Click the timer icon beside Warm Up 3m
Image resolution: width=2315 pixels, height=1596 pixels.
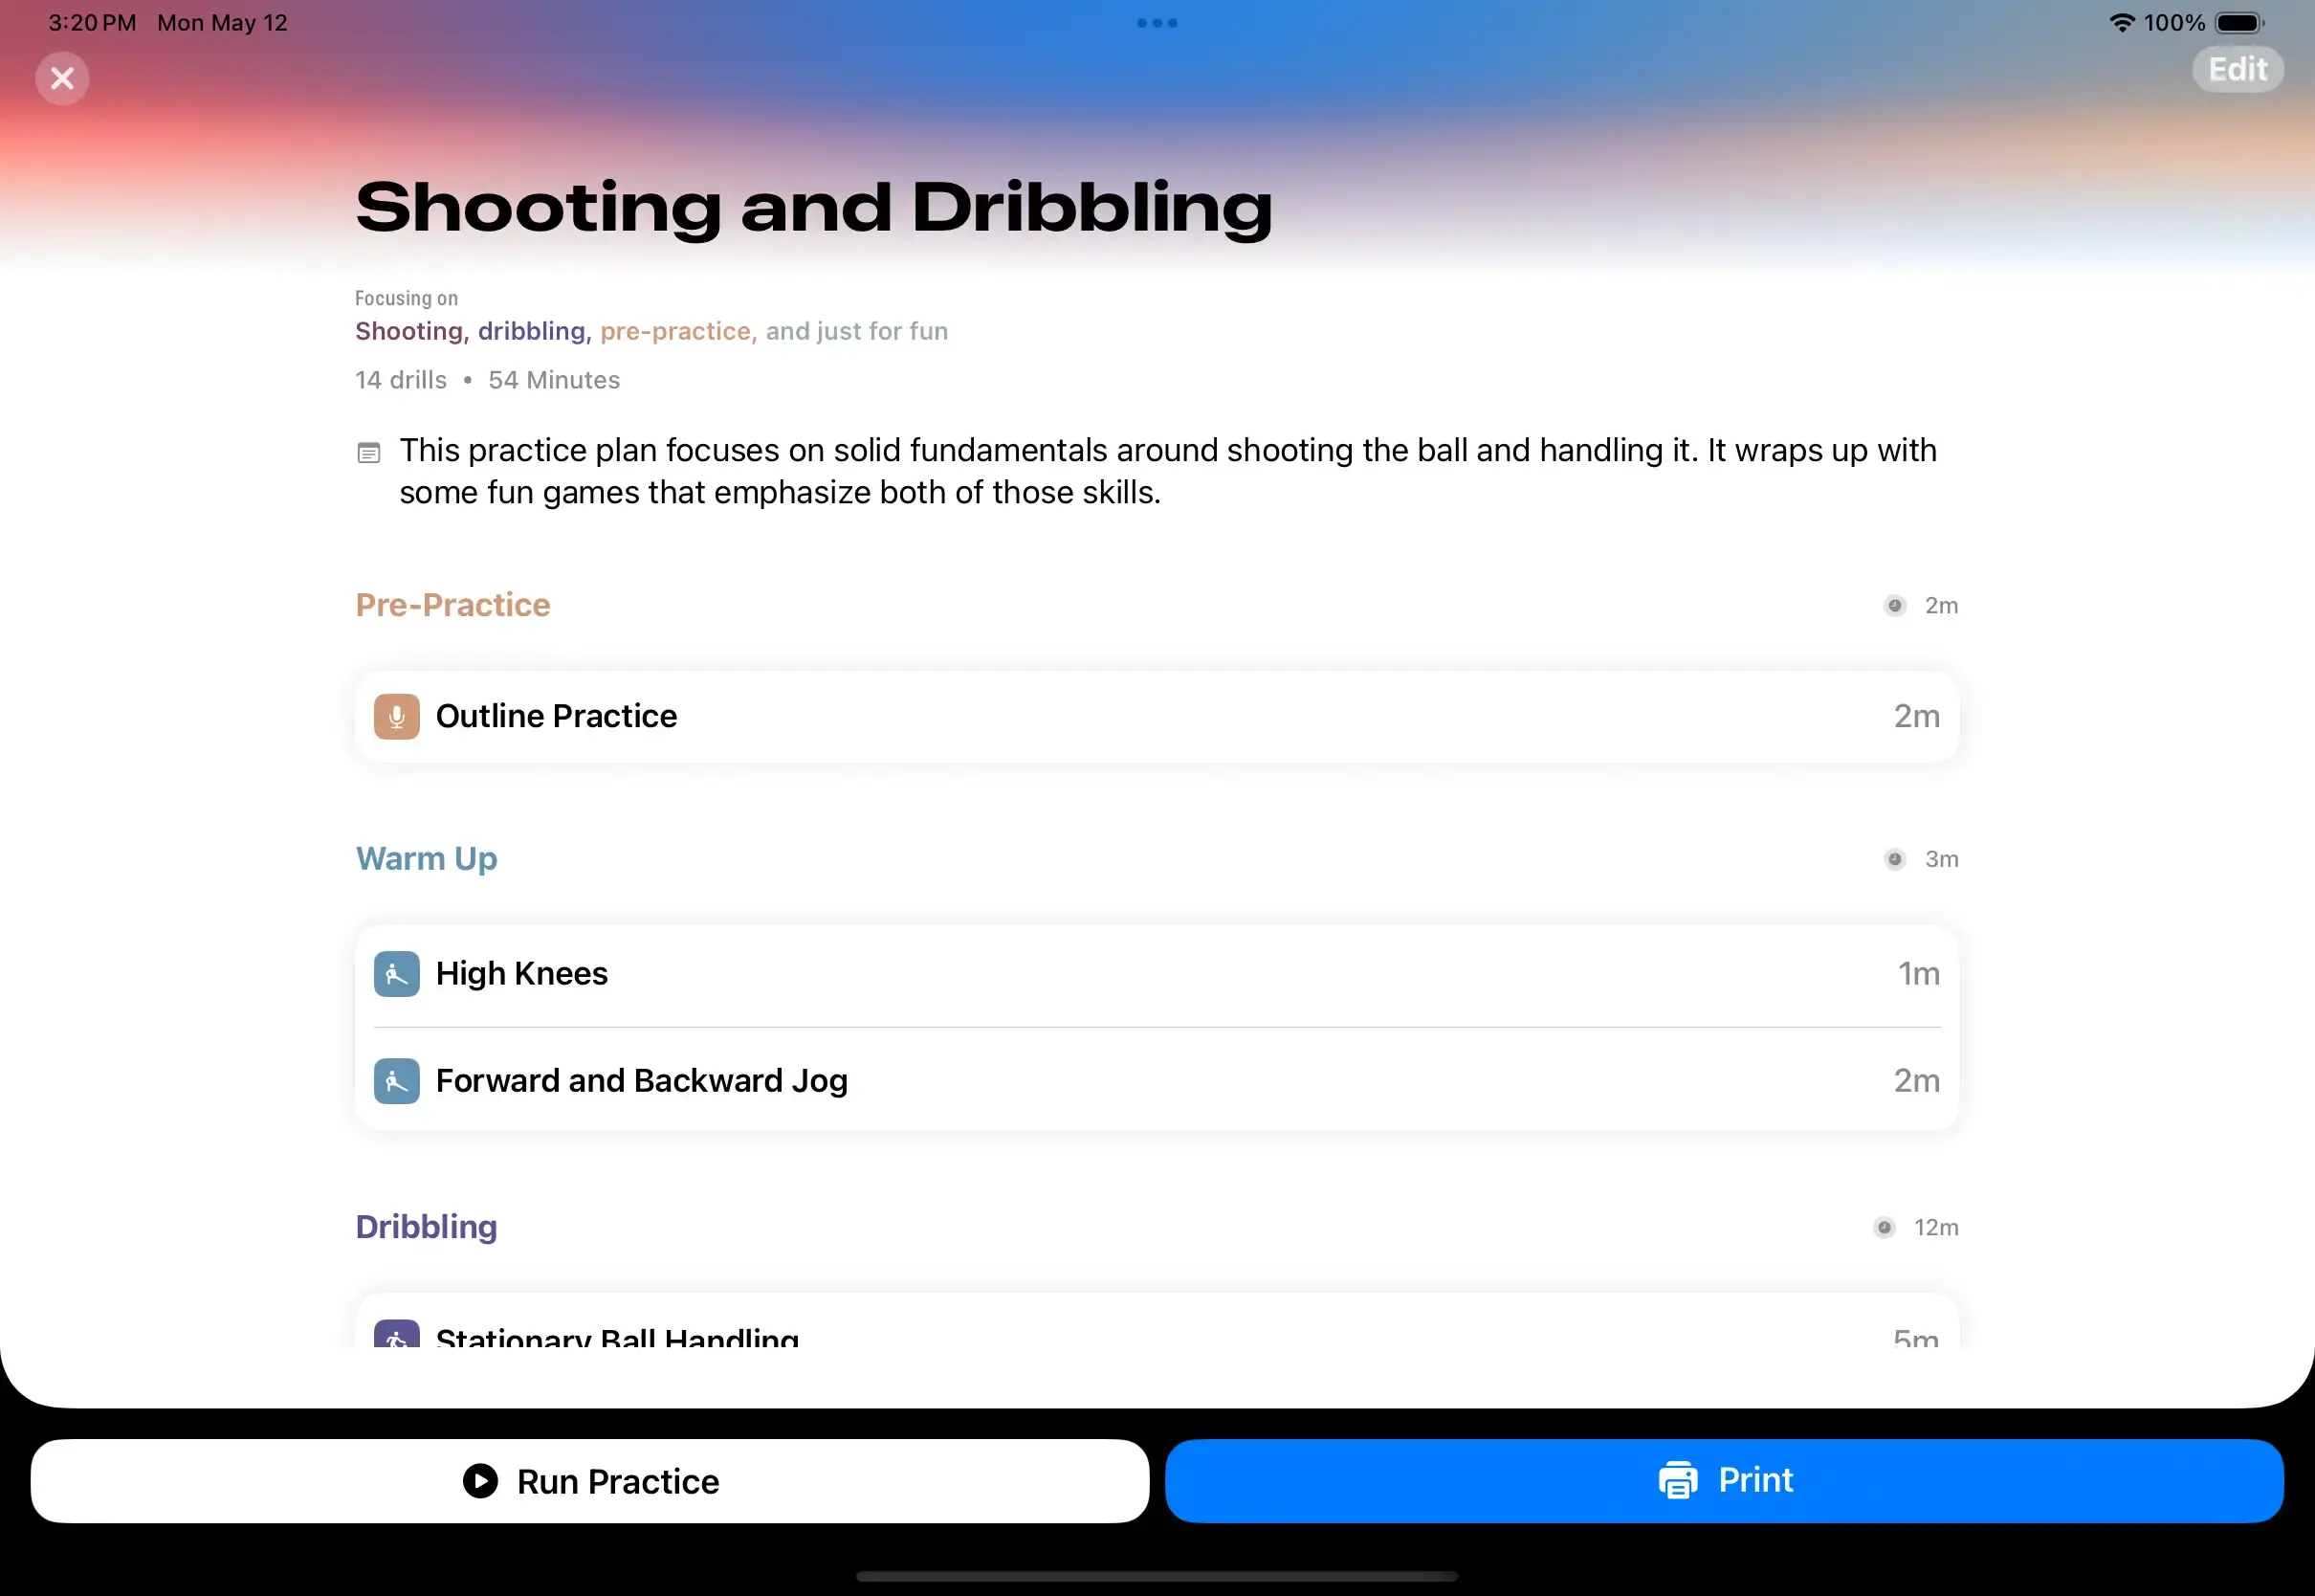pyautogui.click(x=1894, y=859)
